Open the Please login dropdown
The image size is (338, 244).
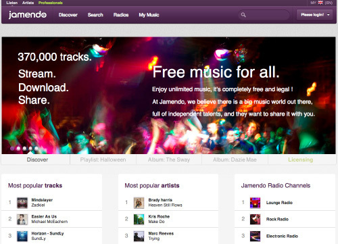coord(314,15)
